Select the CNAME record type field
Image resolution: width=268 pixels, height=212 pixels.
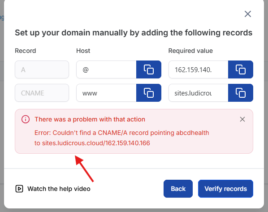coord(42,93)
